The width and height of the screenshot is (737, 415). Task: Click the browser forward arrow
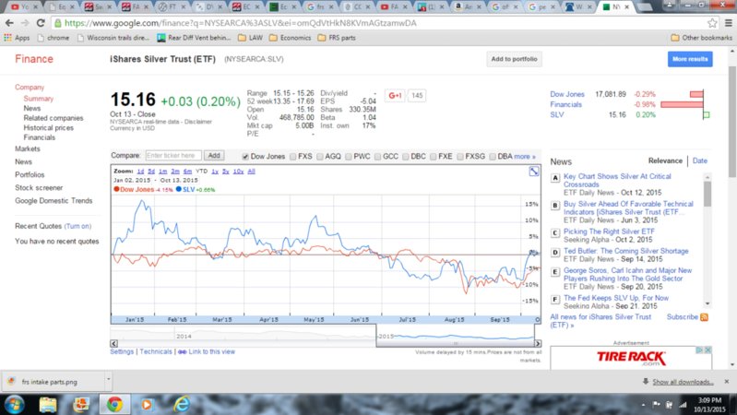click(24, 23)
